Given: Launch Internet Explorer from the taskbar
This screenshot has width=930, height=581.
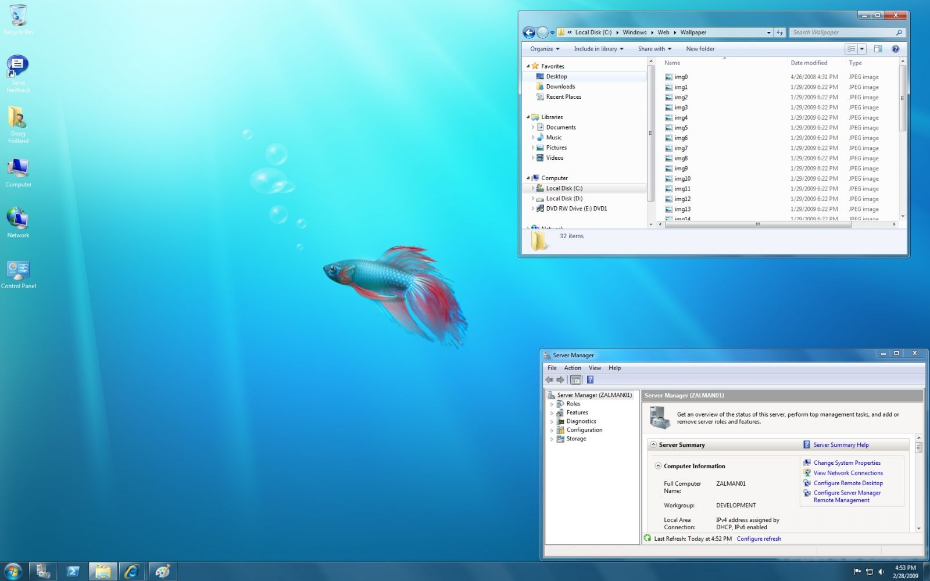Looking at the screenshot, I should (133, 571).
